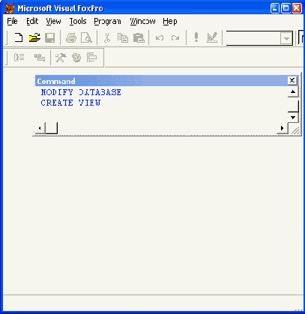Image resolution: width=305 pixels, height=314 pixels.
Task: Click the data session icon in second toolbar
Action: [x=40, y=58]
